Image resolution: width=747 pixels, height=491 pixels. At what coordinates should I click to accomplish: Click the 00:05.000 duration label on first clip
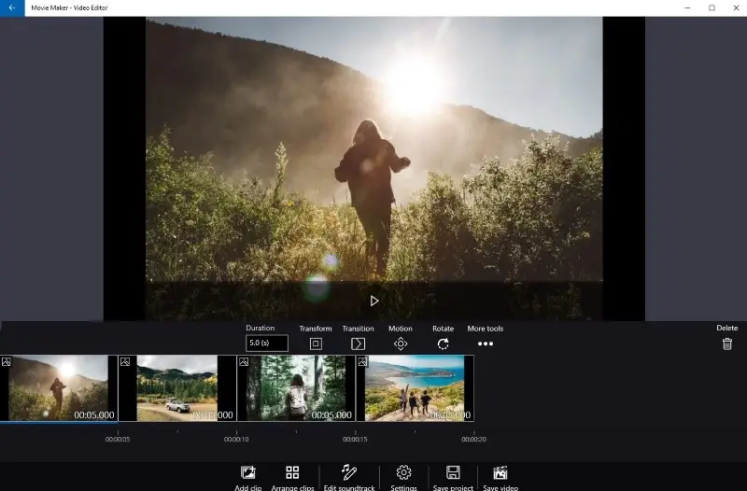pos(94,415)
